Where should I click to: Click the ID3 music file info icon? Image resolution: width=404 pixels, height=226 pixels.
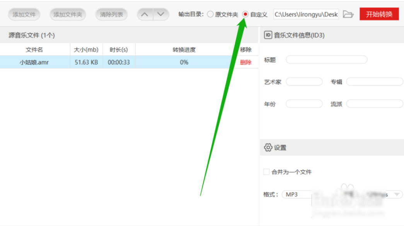click(267, 34)
